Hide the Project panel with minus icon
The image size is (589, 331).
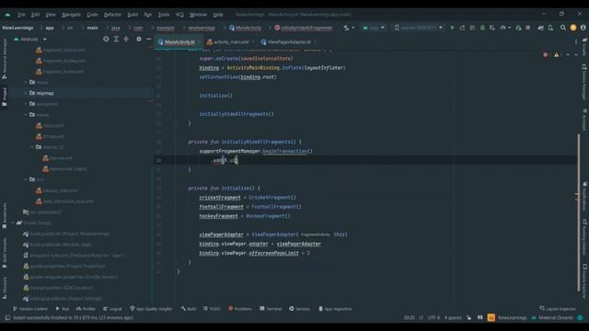[x=148, y=39]
